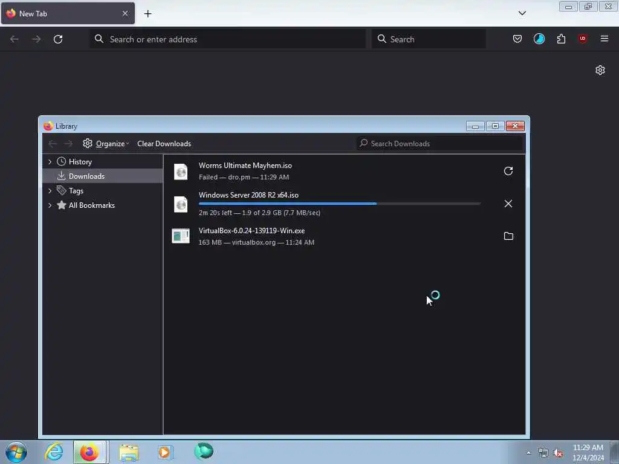Open the list all tabs chevron
619x464 pixels.
point(522,13)
